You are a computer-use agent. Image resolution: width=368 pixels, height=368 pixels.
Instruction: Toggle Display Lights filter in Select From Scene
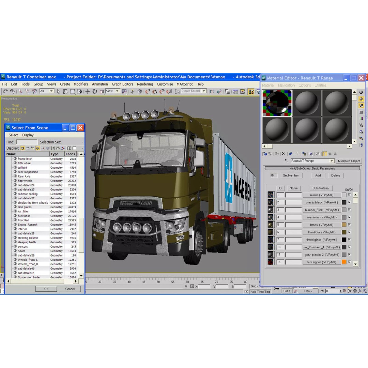click(33, 148)
